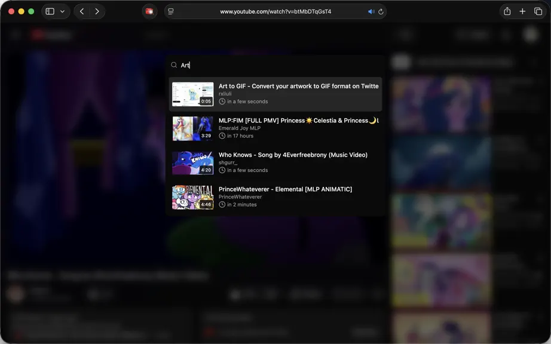
Task: Click the clock icon on Elemental row
Action: 222,205
